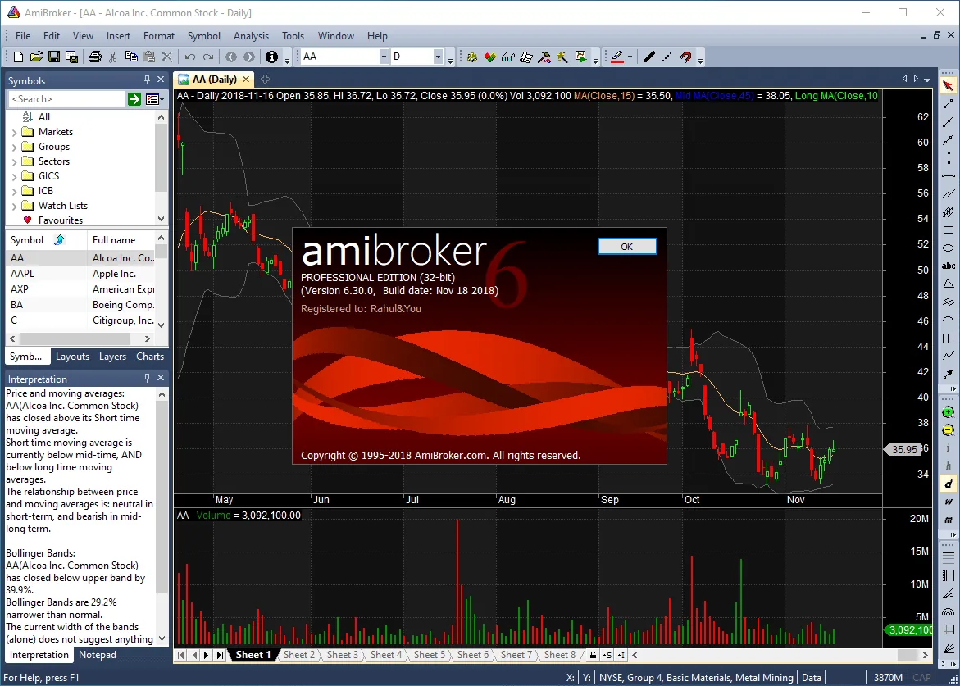Image resolution: width=960 pixels, height=686 pixels.
Task: Open the Layers tab
Action: 112,357
